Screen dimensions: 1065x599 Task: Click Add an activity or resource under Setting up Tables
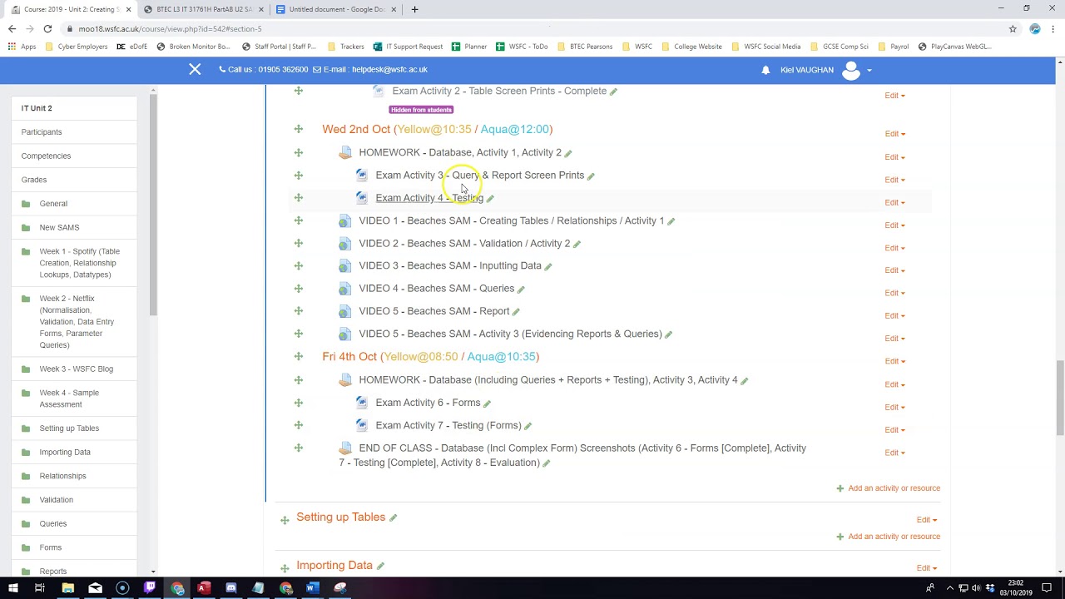click(x=889, y=537)
